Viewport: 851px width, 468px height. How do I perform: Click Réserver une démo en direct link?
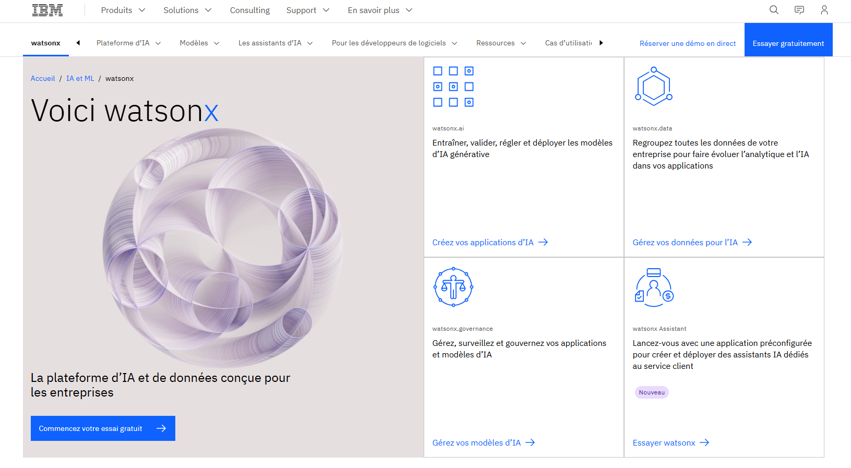click(x=688, y=43)
